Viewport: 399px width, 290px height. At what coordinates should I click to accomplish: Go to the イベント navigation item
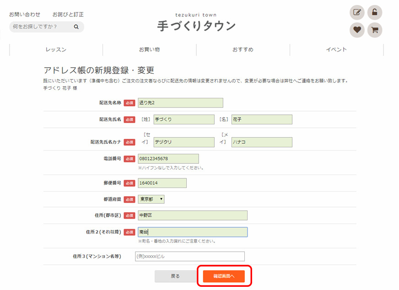click(336, 50)
